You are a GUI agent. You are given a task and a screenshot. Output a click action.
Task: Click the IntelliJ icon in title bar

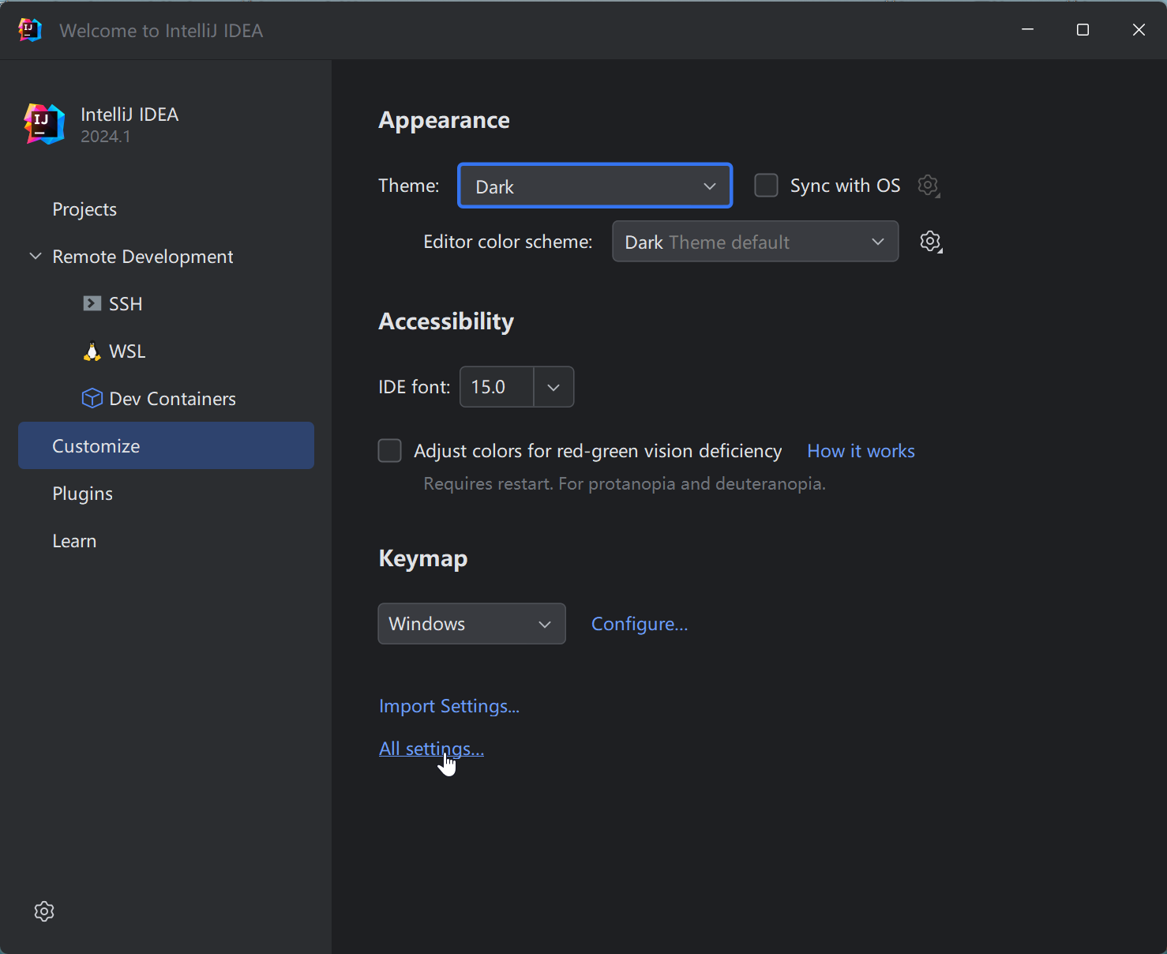click(29, 30)
